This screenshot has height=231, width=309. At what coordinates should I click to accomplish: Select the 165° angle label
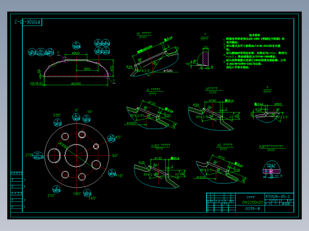click(93, 198)
